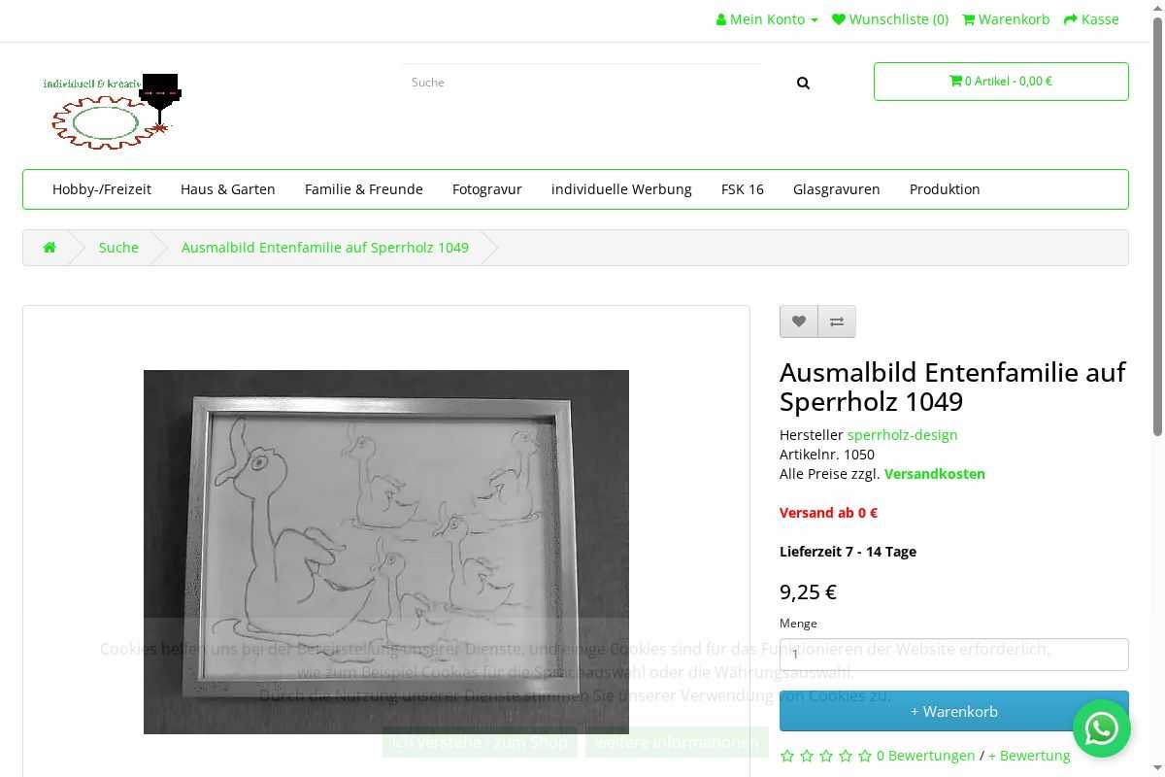Click the home icon in breadcrumb

50,248
